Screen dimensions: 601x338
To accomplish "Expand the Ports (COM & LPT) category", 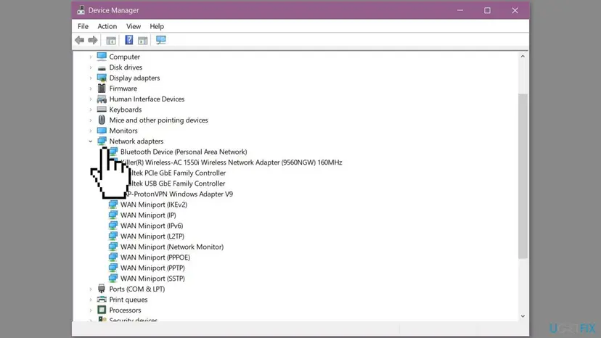I will click(91, 289).
